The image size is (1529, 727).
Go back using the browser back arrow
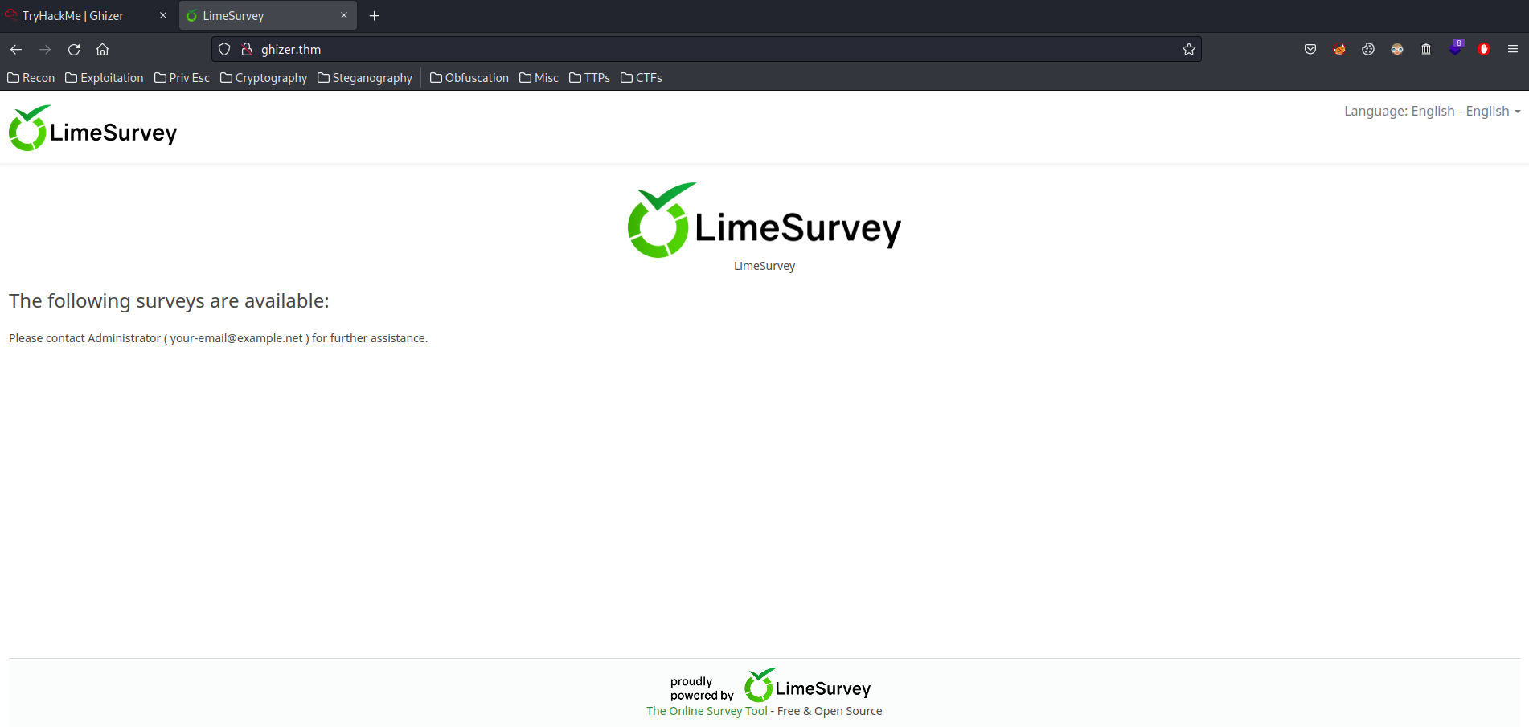pos(16,50)
